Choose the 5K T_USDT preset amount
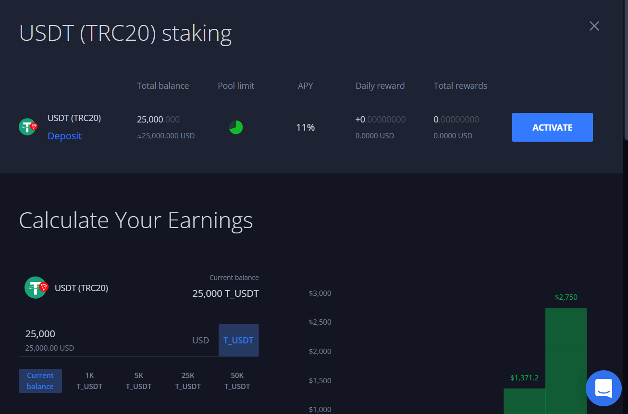The image size is (628, 414). (x=139, y=381)
